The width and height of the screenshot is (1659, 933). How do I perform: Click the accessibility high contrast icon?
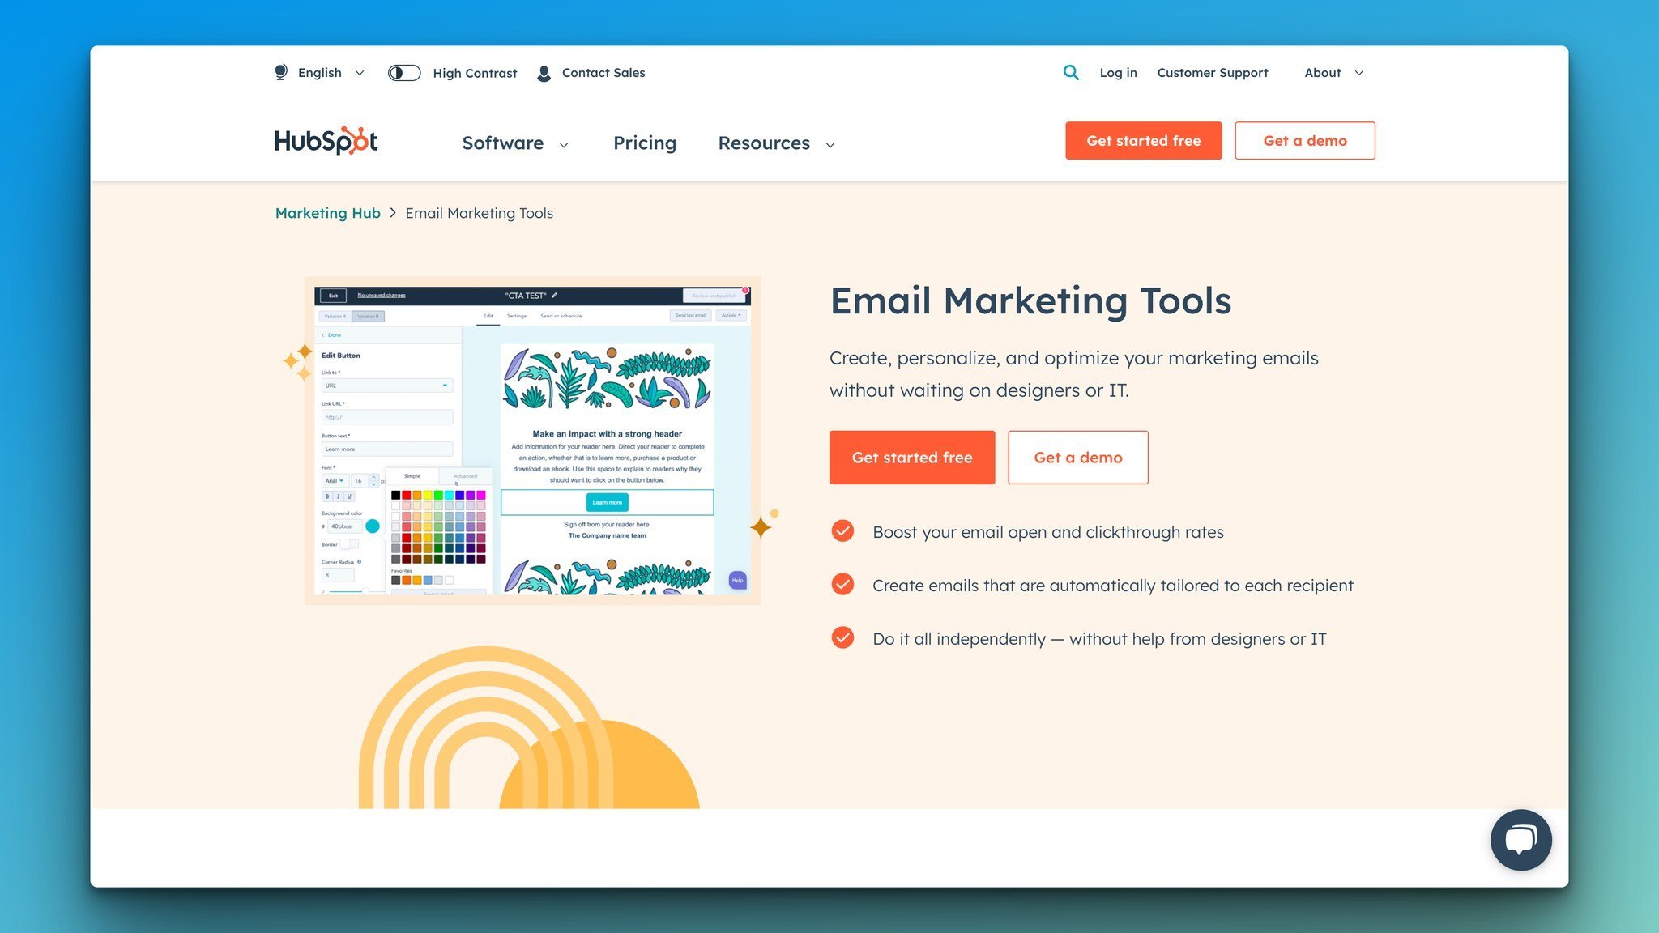tap(403, 73)
